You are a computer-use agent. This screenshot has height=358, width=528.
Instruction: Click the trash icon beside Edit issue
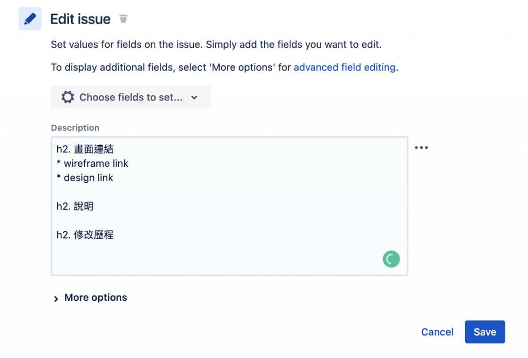pyautogui.click(x=123, y=19)
